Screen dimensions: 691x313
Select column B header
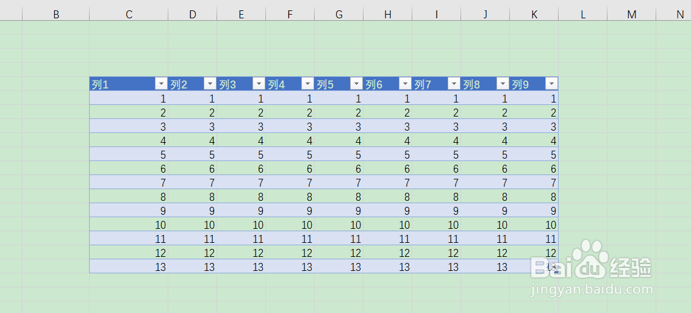pyautogui.click(x=56, y=15)
